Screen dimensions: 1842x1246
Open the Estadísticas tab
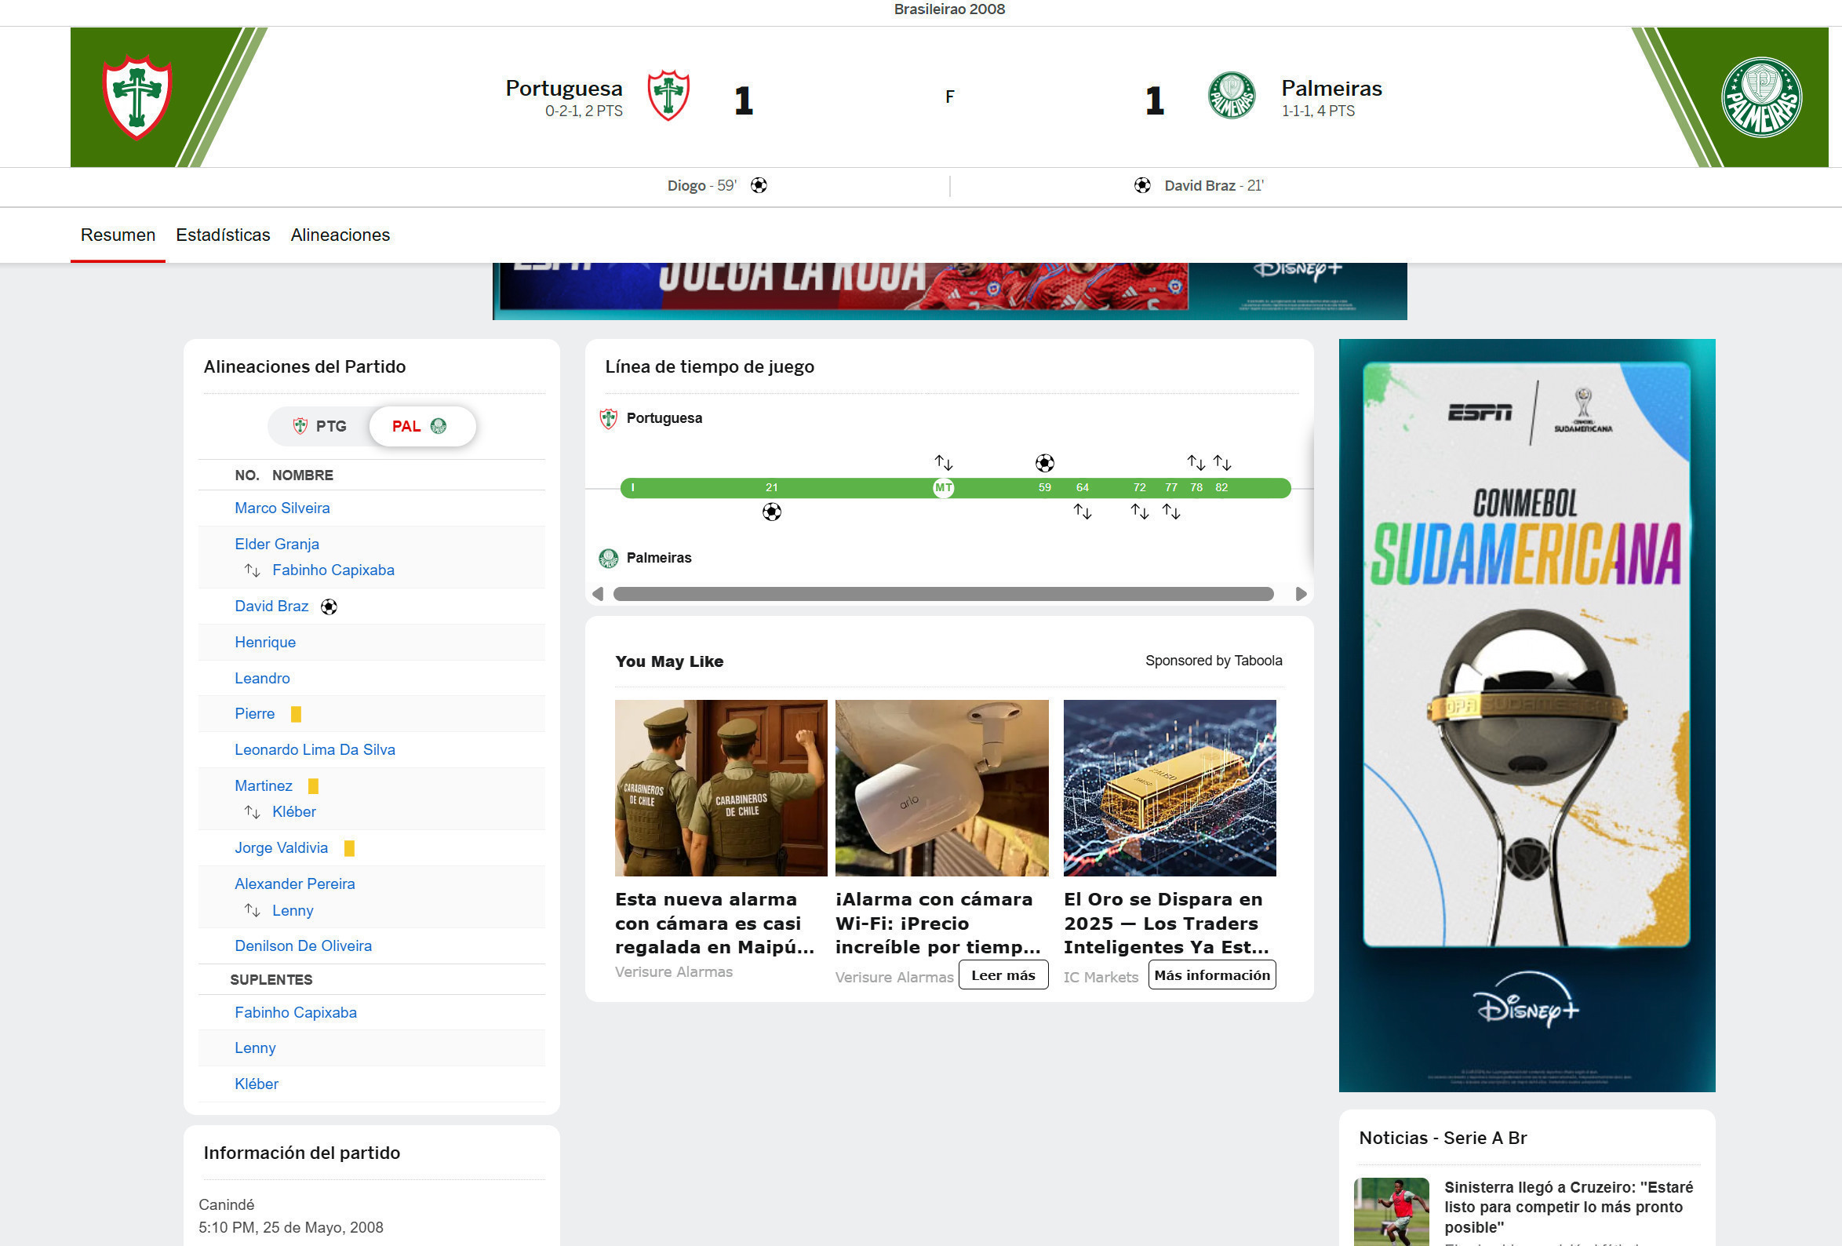(x=223, y=235)
